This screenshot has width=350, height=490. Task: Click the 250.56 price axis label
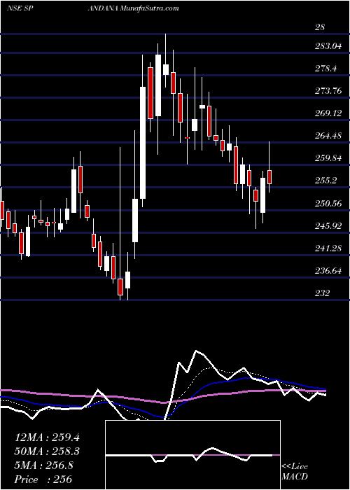tap(329, 204)
